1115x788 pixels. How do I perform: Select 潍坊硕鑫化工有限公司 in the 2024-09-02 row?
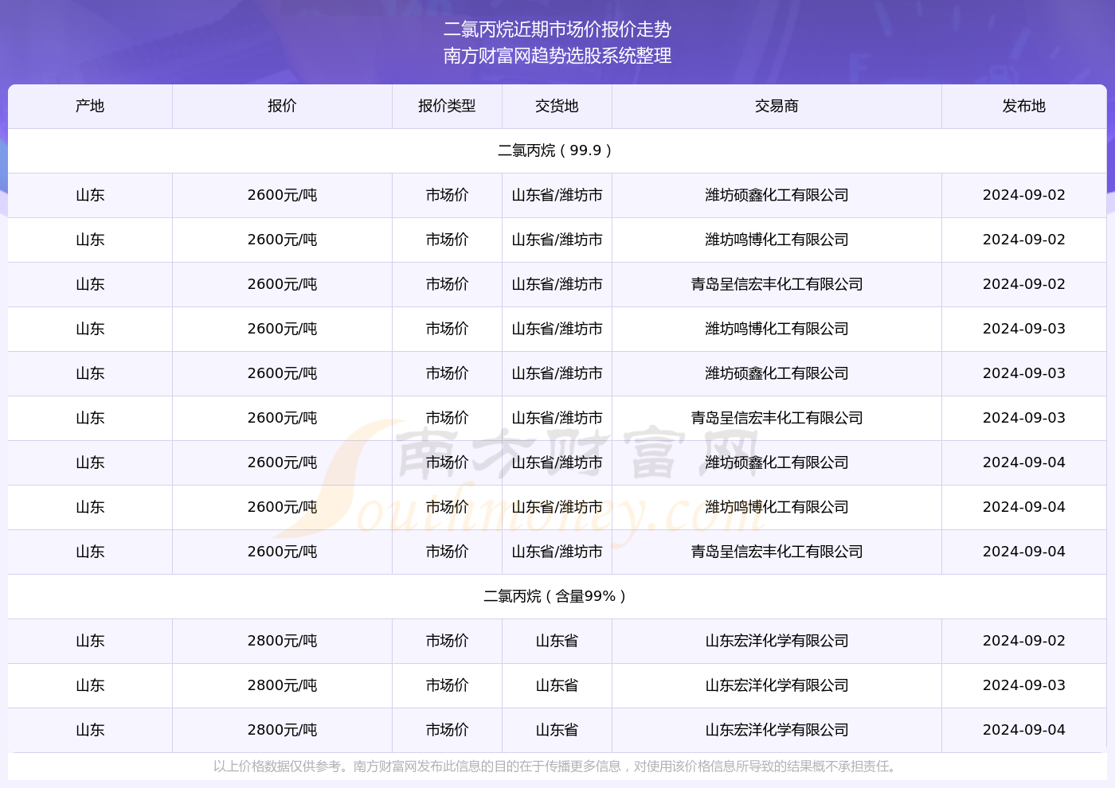777,195
